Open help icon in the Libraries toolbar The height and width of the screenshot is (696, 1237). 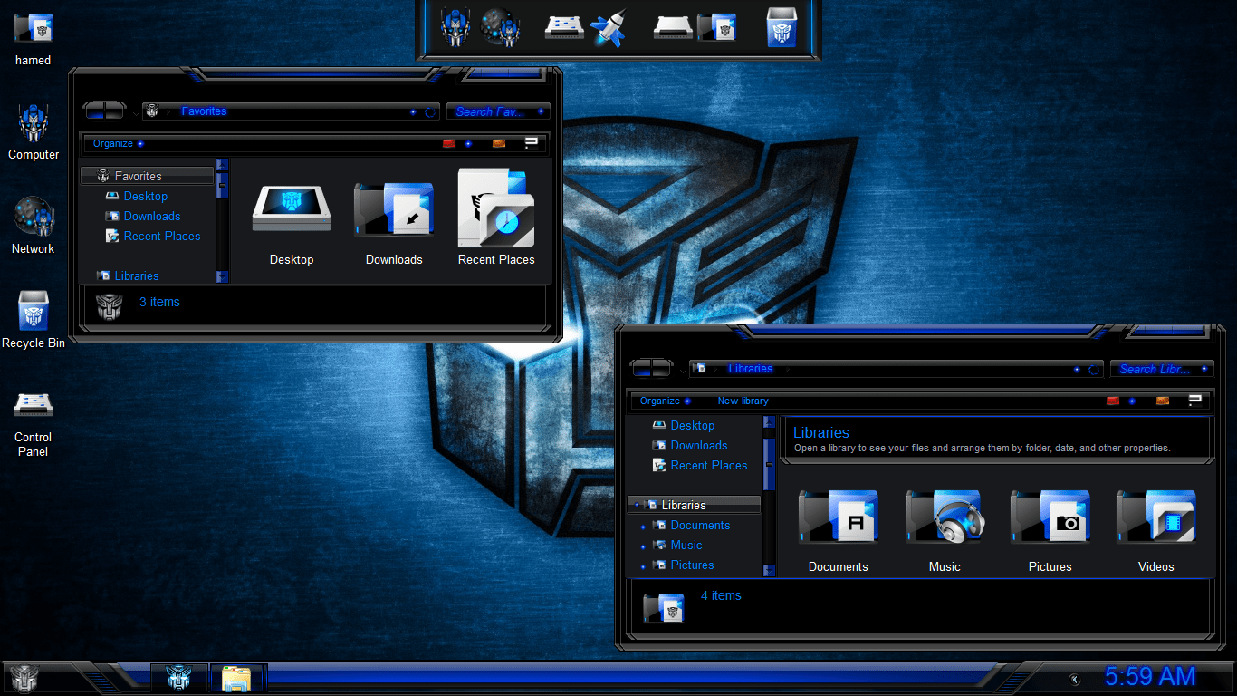tap(1195, 401)
